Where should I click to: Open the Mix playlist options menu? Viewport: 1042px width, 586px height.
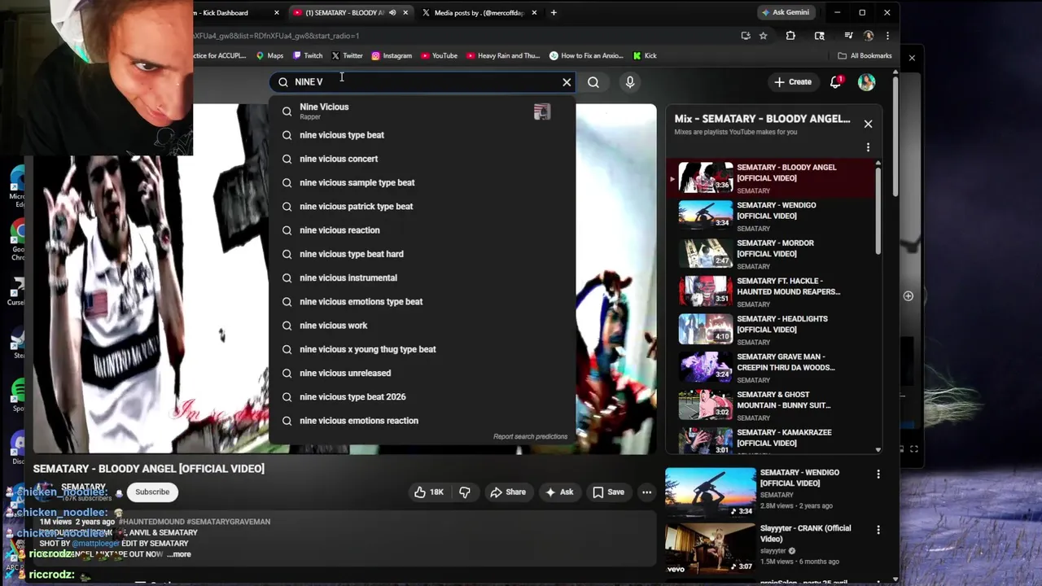click(868, 147)
